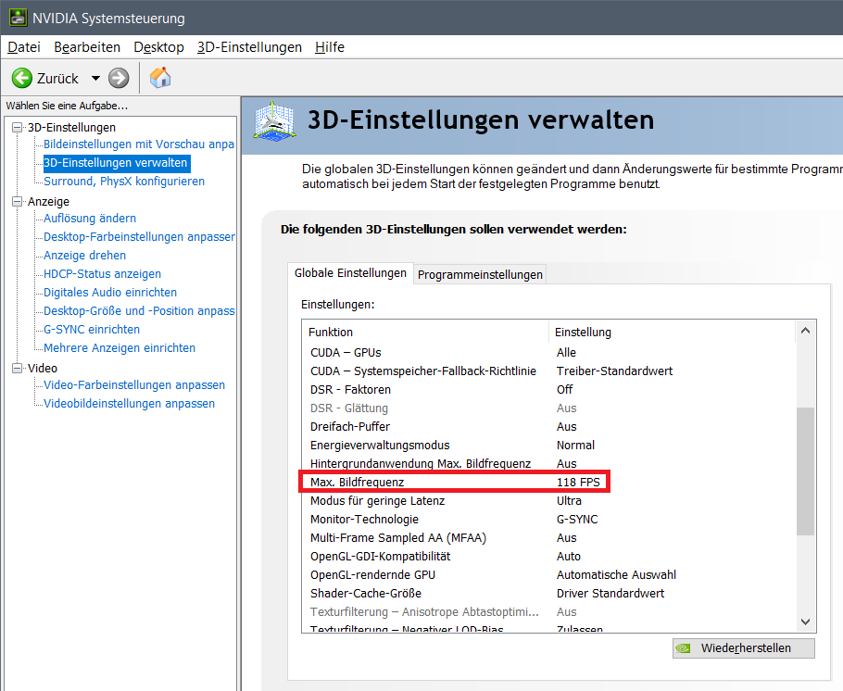Open Videobildeinstellungen anpassen

129,404
